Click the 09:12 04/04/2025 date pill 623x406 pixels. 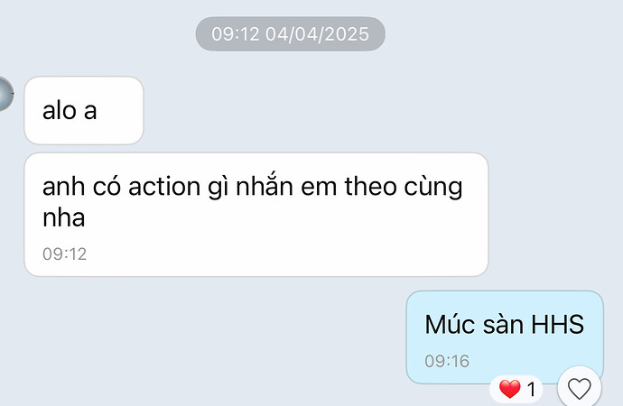[290, 34]
